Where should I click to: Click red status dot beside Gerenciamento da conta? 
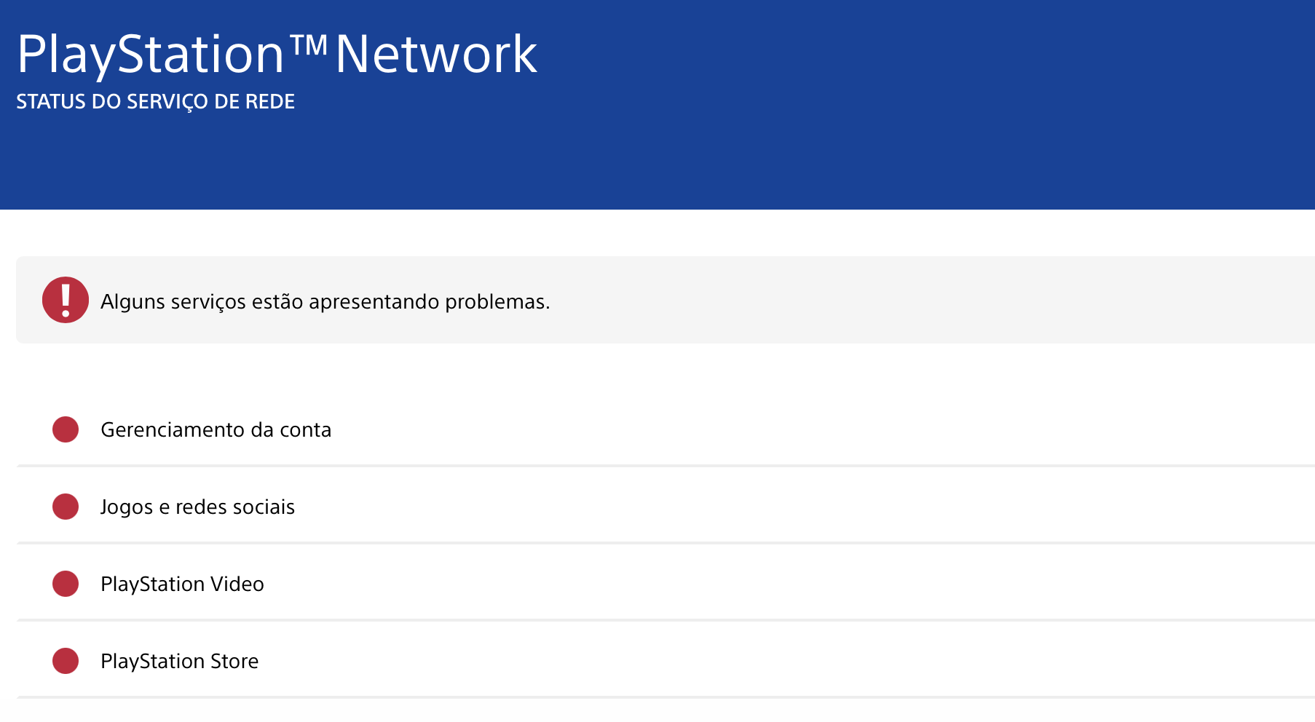pos(66,429)
